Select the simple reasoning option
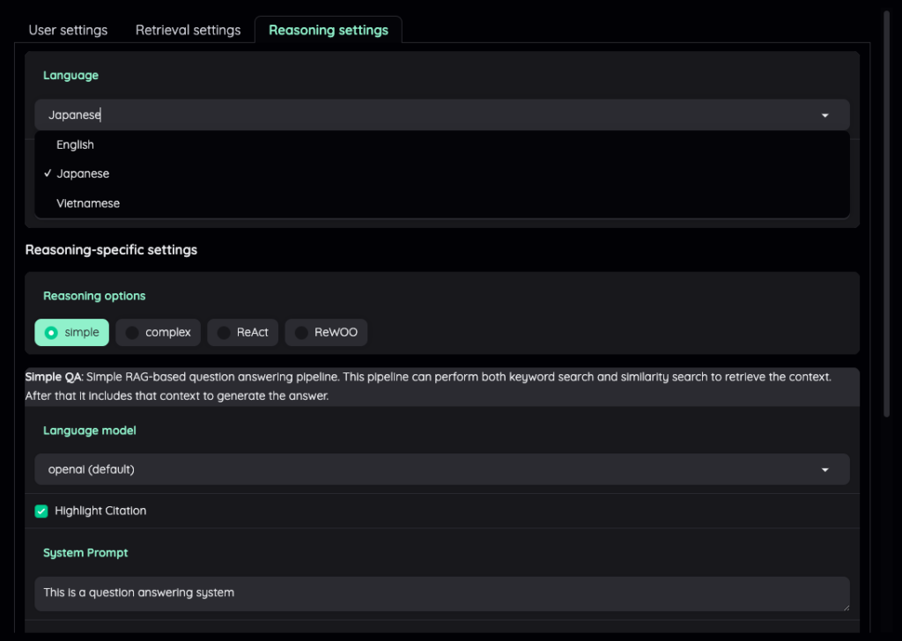 point(71,332)
